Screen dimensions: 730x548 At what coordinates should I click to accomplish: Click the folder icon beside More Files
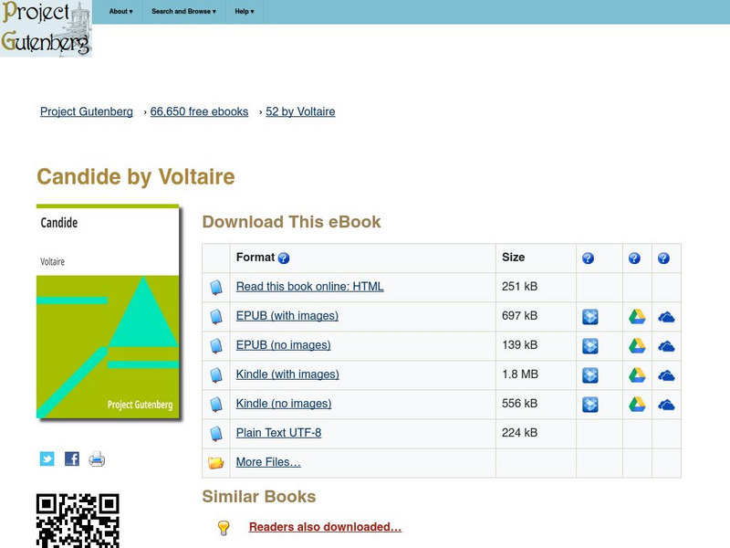[216, 462]
